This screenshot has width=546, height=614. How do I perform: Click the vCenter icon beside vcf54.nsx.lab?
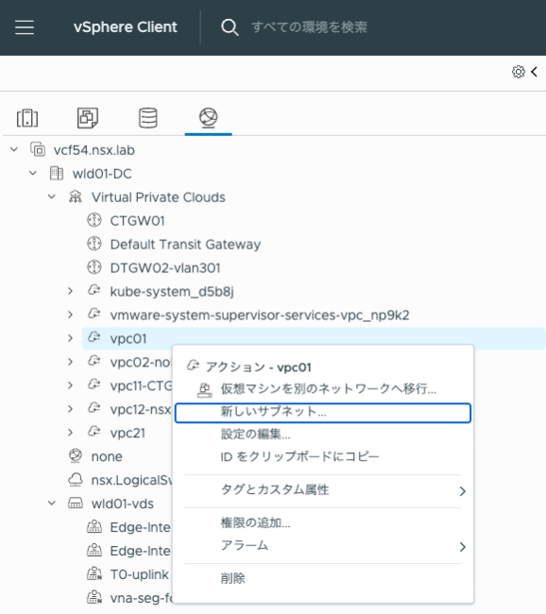[38, 149]
